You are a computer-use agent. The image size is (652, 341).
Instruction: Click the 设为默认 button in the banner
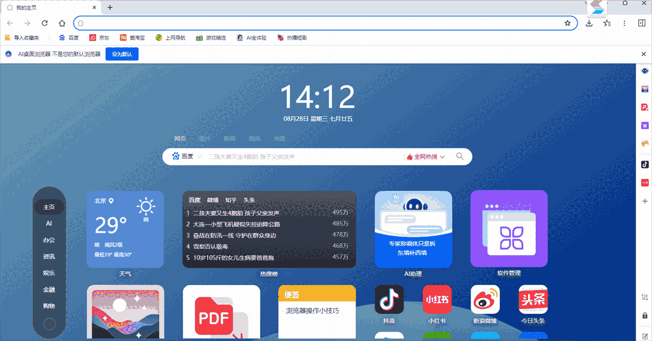click(x=122, y=54)
